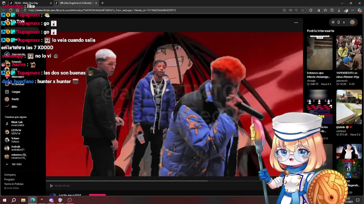
Task: Open browser history icon in toolbar
Action: click(x=332, y=10)
